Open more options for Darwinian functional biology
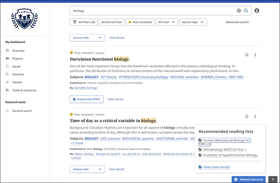 (255, 55)
